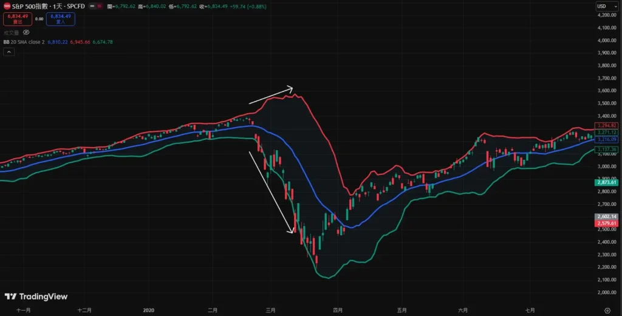Click the 2020 label on time axis
The image size is (622, 316).
click(149, 310)
